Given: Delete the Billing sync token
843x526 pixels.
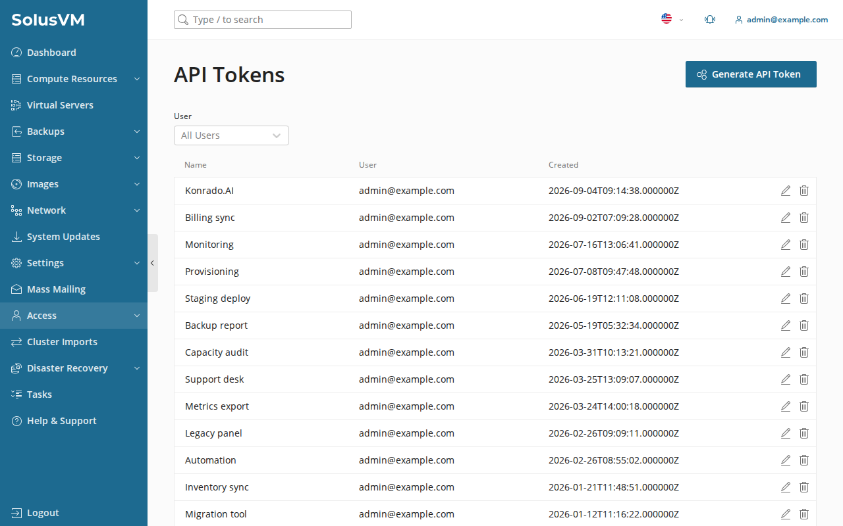Looking at the screenshot, I should [x=804, y=218].
